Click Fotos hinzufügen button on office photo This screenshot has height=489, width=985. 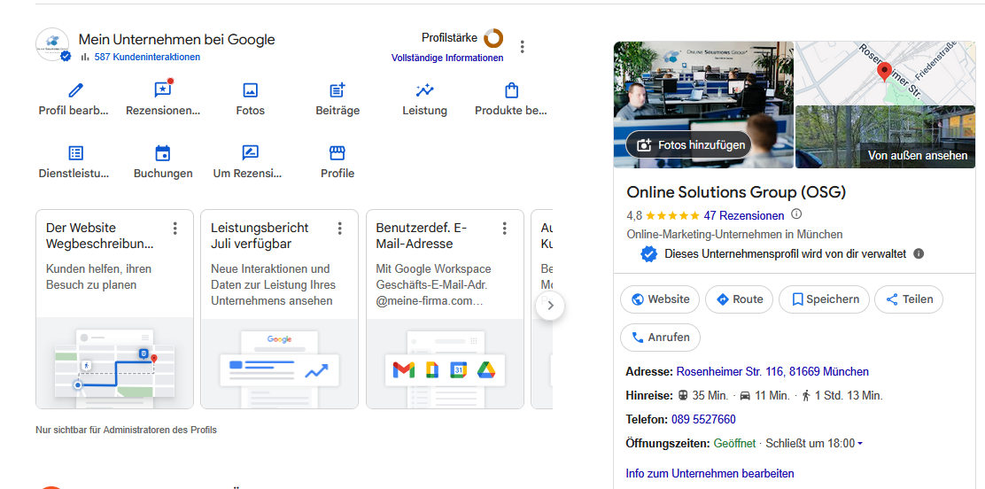point(688,144)
